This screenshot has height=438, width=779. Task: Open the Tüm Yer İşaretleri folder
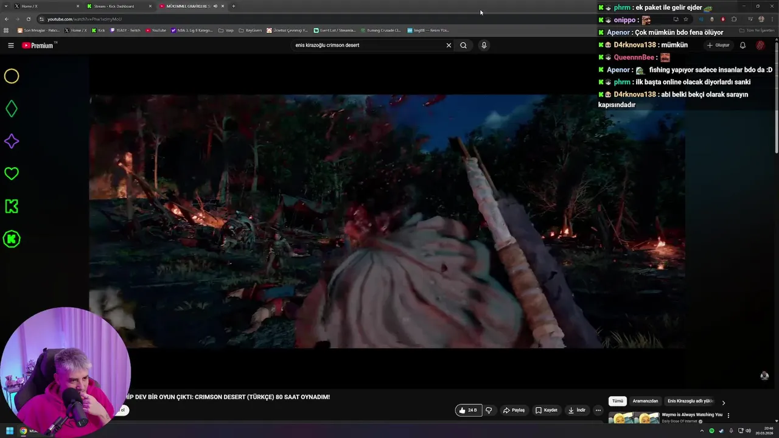[756, 30]
